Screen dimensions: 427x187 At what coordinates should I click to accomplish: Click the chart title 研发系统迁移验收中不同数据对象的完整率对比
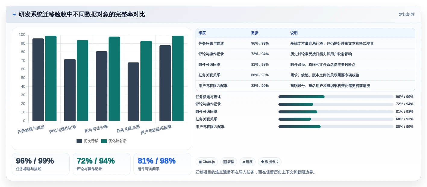[82, 14]
